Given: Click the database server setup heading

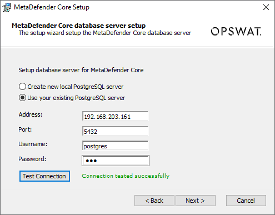Looking at the screenshot, I should coord(79,26).
